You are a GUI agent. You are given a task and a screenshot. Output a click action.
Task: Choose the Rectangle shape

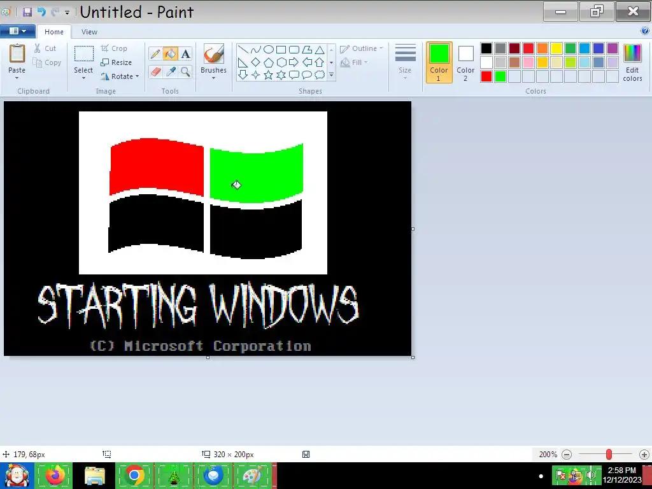coord(281,50)
